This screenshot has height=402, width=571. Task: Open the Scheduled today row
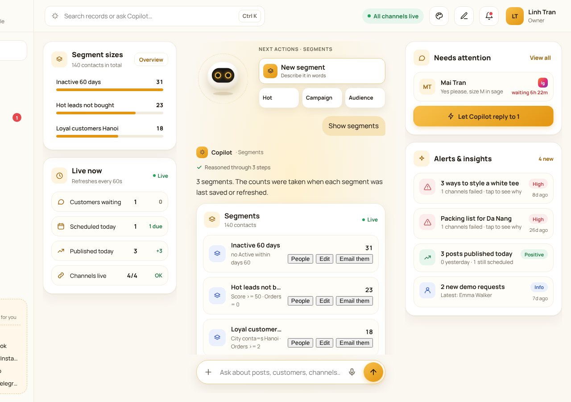click(x=110, y=226)
